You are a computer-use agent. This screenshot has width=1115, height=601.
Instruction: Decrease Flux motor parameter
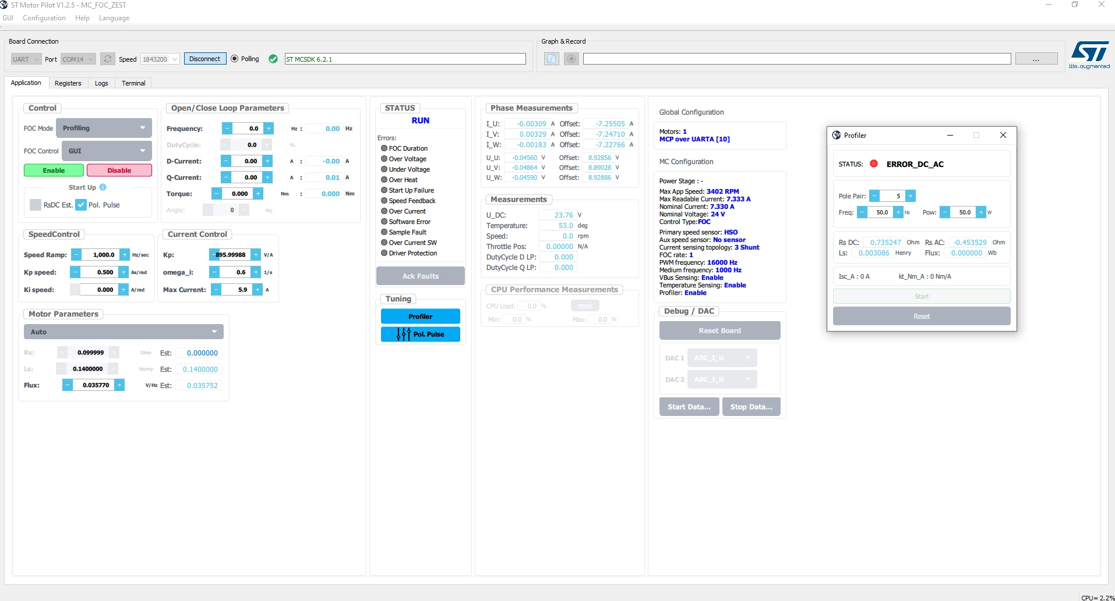pos(68,385)
